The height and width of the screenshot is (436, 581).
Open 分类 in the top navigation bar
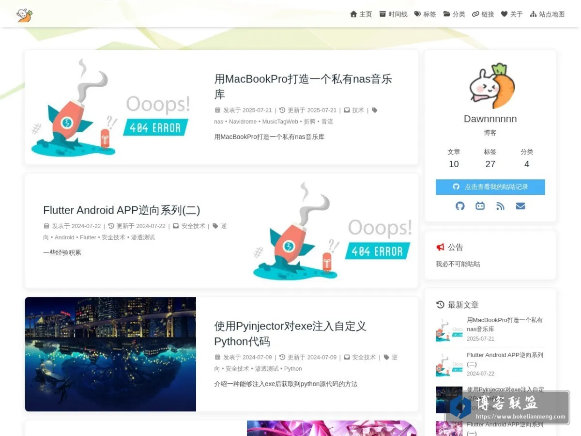(x=454, y=14)
